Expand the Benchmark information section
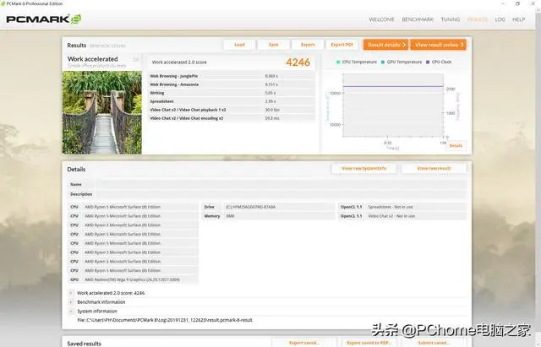The width and height of the screenshot is (541, 347). tap(71, 301)
